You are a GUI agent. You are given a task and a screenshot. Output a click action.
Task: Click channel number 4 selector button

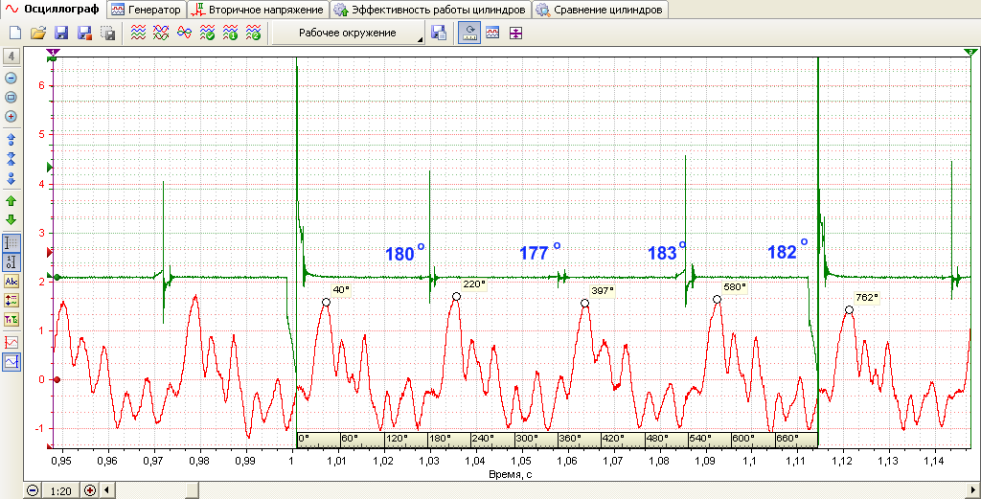click(11, 57)
